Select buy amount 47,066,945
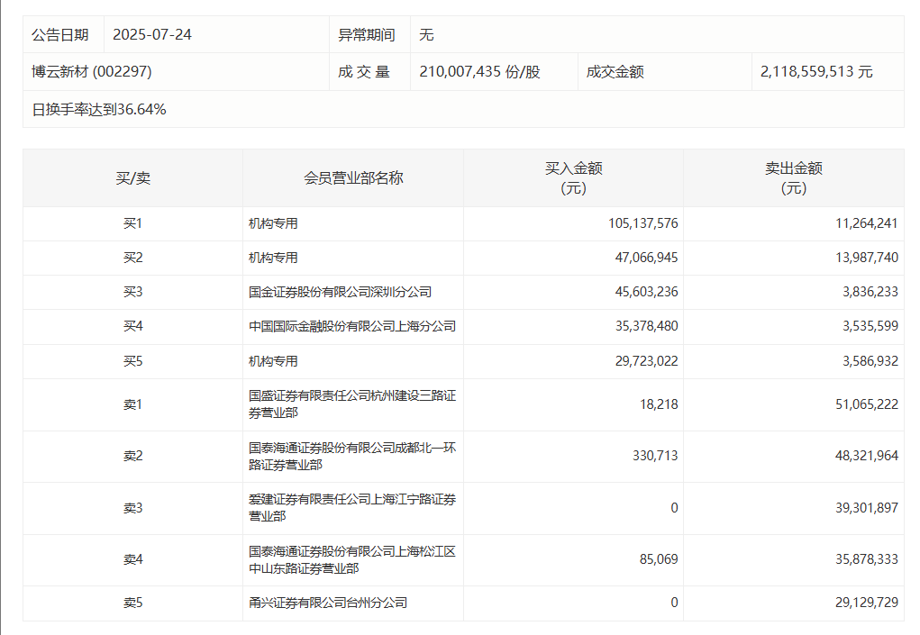The width and height of the screenshot is (920, 635). (646, 258)
